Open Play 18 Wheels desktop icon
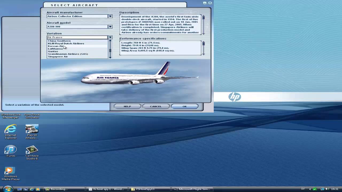Viewport: 342px width, 192px height. (x=32, y=132)
